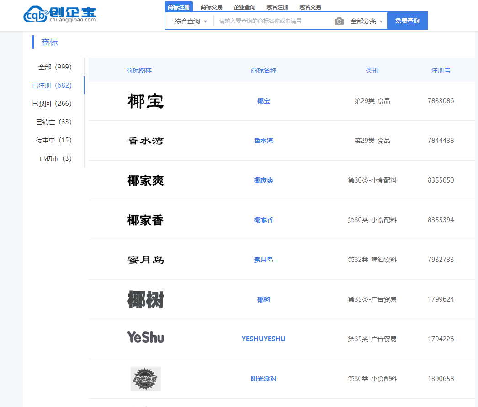478x407 pixels.
Task: Click the camera image search icon
Action: pos(339,21)
